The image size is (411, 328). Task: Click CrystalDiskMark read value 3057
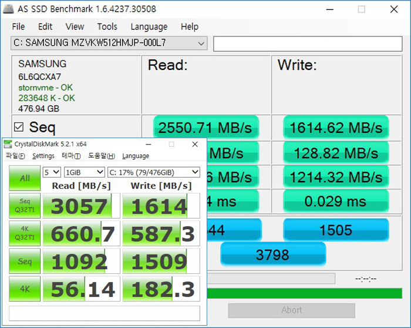tap(81, 206)
